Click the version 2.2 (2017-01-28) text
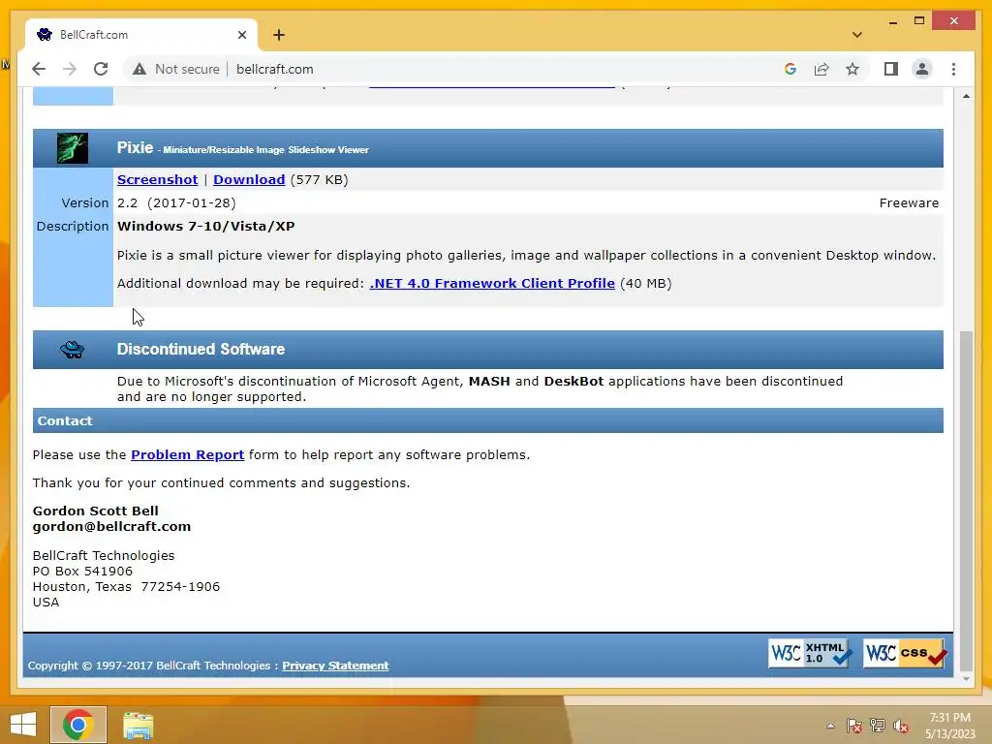992x744 pixels. point(176,203)
